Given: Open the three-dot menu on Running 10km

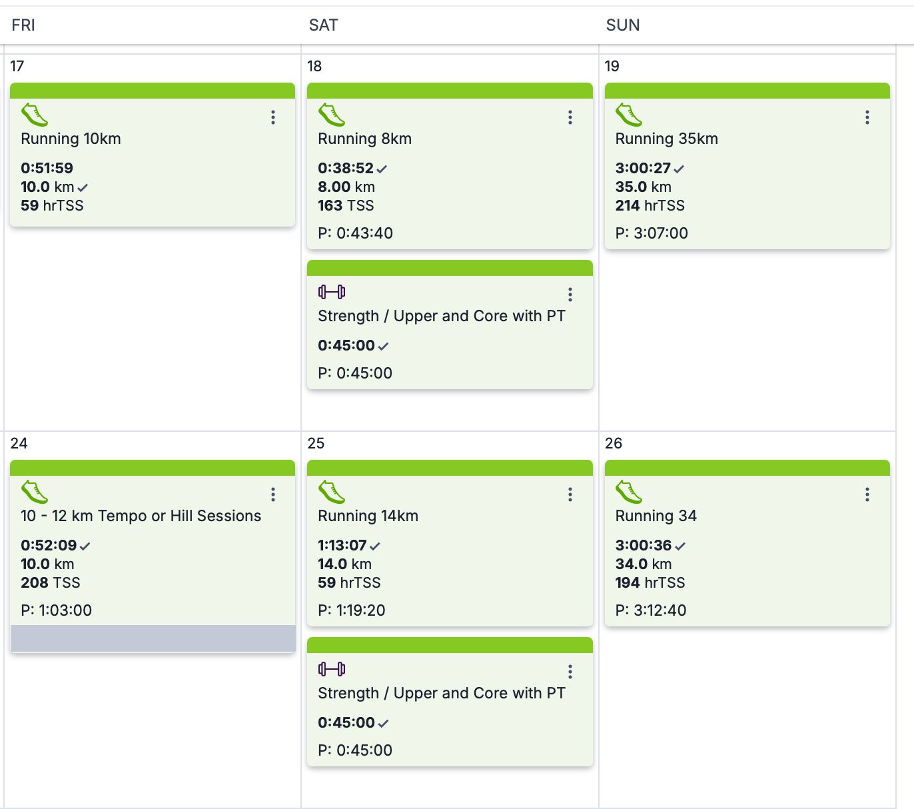Looking at the screenshot, I should click(x=273, y=117).
